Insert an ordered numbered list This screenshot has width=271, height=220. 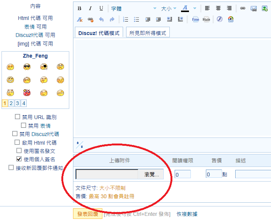tap(126, 19)
